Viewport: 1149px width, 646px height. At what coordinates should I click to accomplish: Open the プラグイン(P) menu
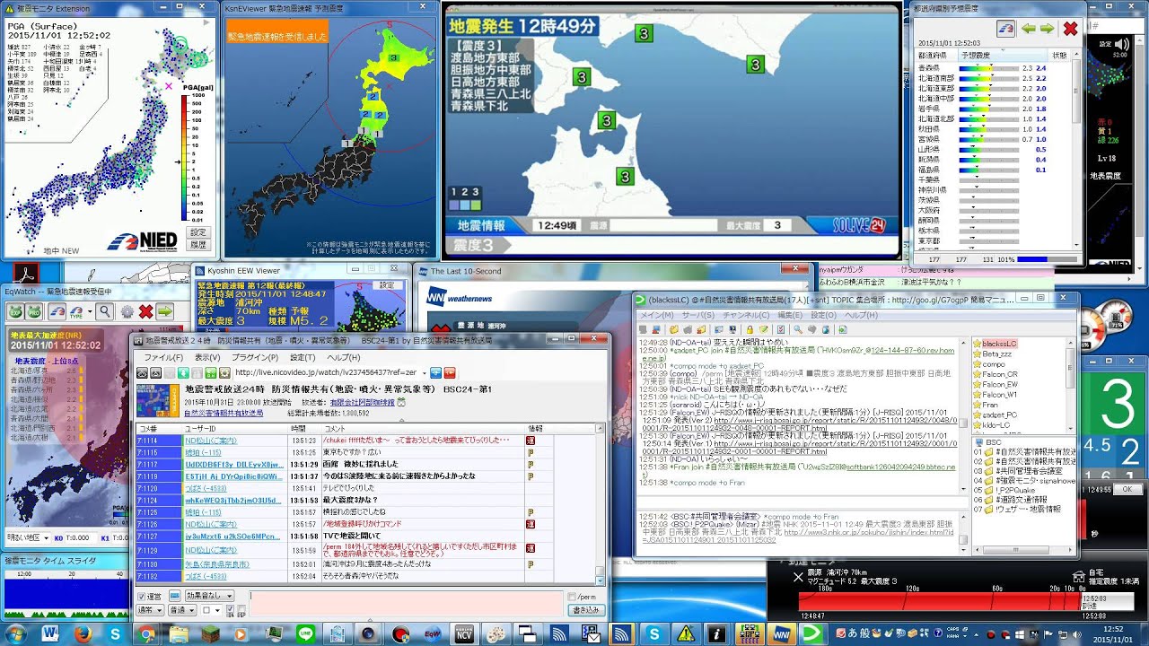[256, 357]
